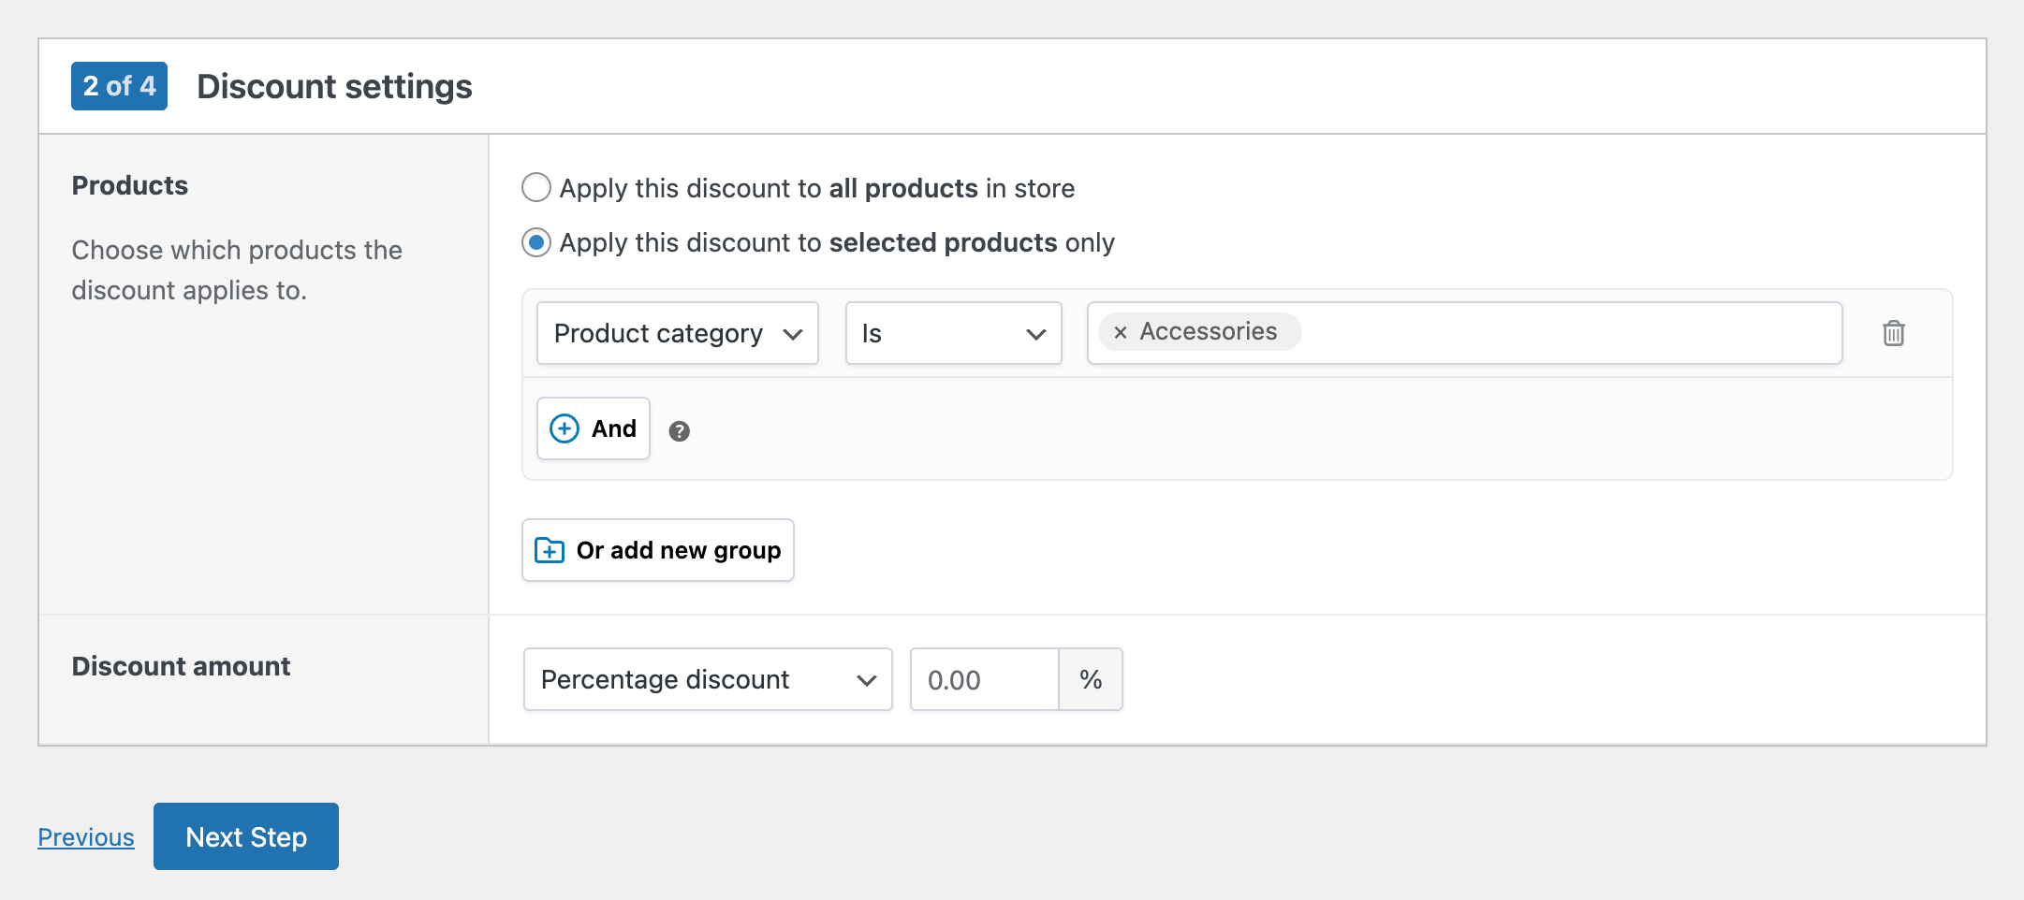Image resolution: width=2024 pixels, height=900 pixels.
Task: Open the Product category dropdown
Action: pos(677,333)
